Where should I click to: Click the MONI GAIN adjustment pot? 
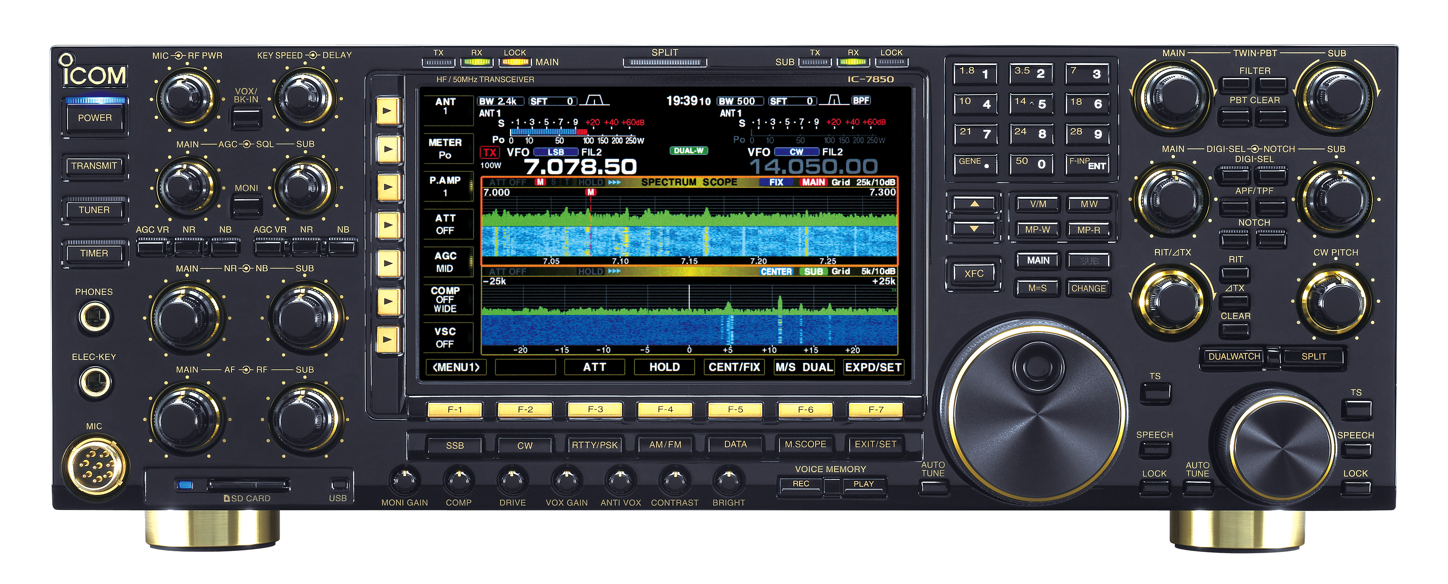[405, 480]
